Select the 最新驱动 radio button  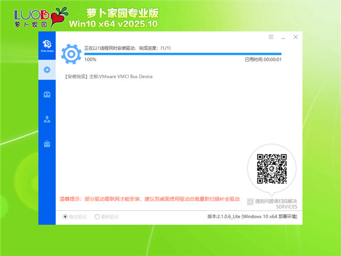coord(97,217)
